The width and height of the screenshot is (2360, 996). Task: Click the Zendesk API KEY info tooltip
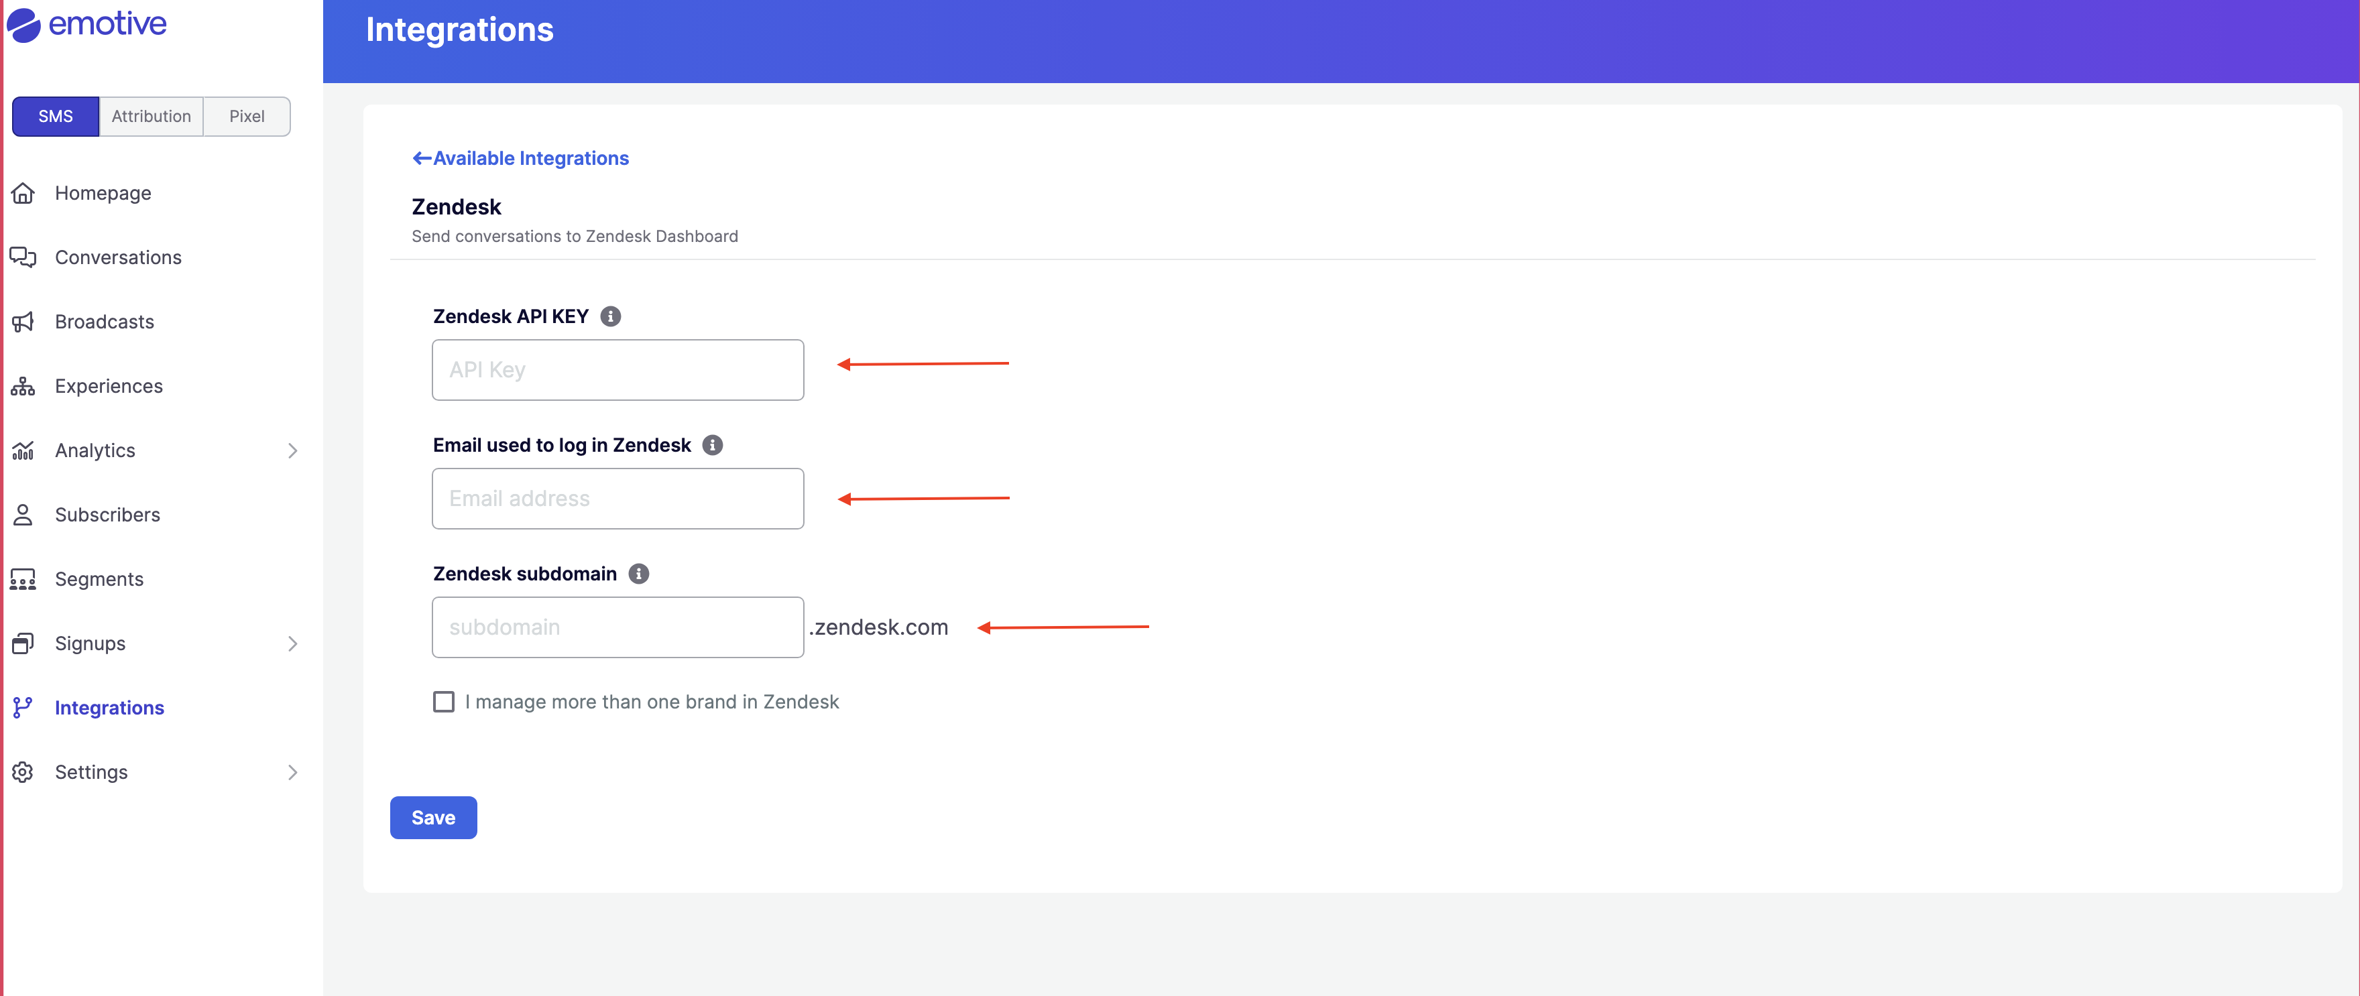(611, 316)
